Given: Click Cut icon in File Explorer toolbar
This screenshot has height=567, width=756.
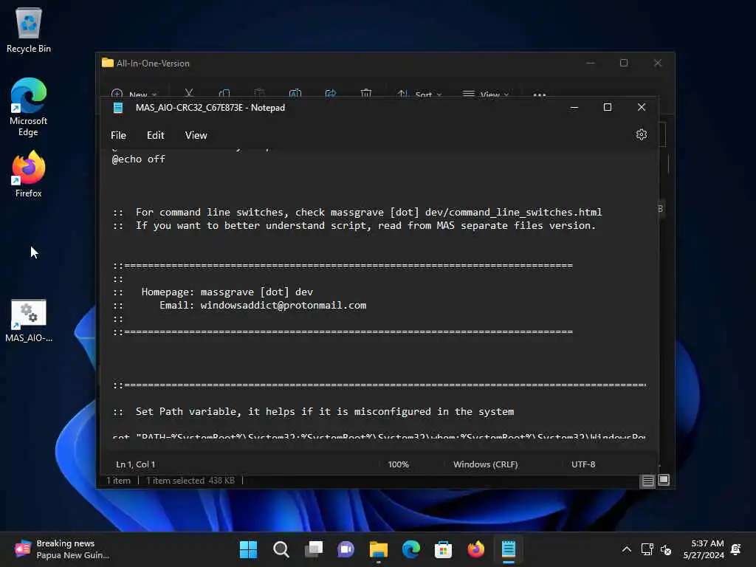Looking at the screenshot, I should pyautogui.click(x=189, y=93).
